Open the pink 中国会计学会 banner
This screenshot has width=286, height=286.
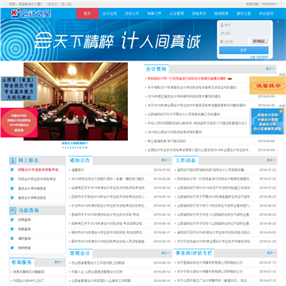(x=19, y=123)
